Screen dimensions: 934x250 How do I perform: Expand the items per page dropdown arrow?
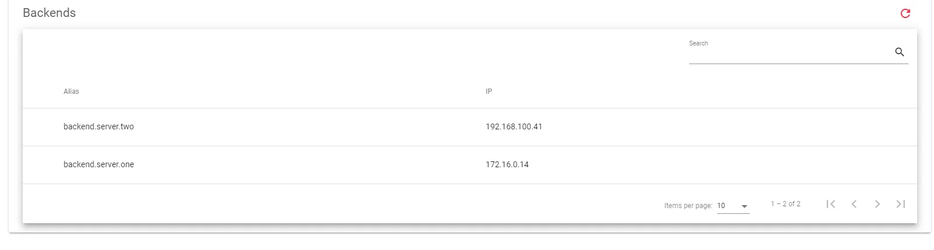pyautogui.click(x=745, y=206)
